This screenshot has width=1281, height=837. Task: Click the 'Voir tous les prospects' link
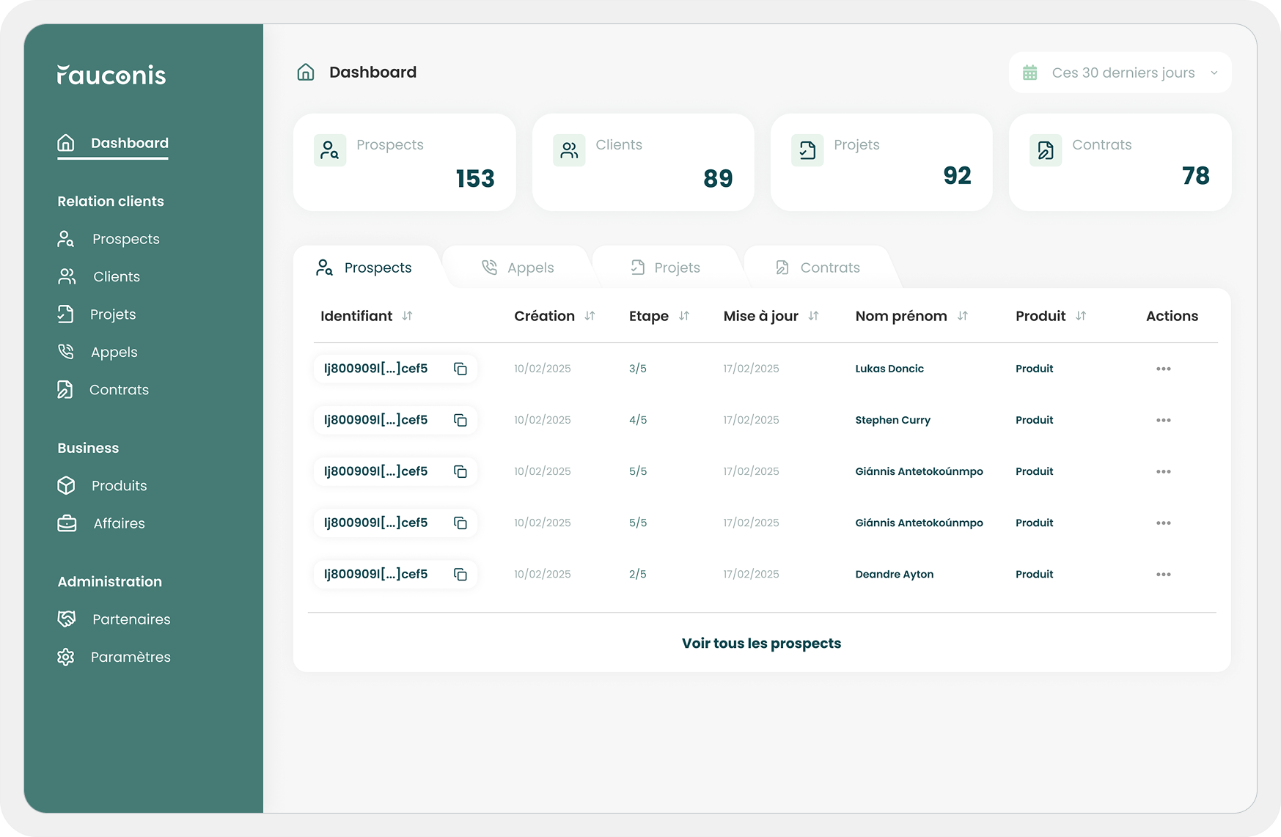click(761, 643)
